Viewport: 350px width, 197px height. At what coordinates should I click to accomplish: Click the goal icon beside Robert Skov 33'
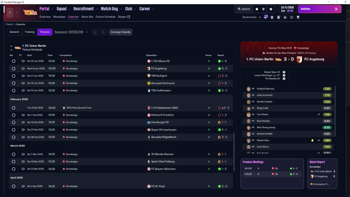pos(284,72)
